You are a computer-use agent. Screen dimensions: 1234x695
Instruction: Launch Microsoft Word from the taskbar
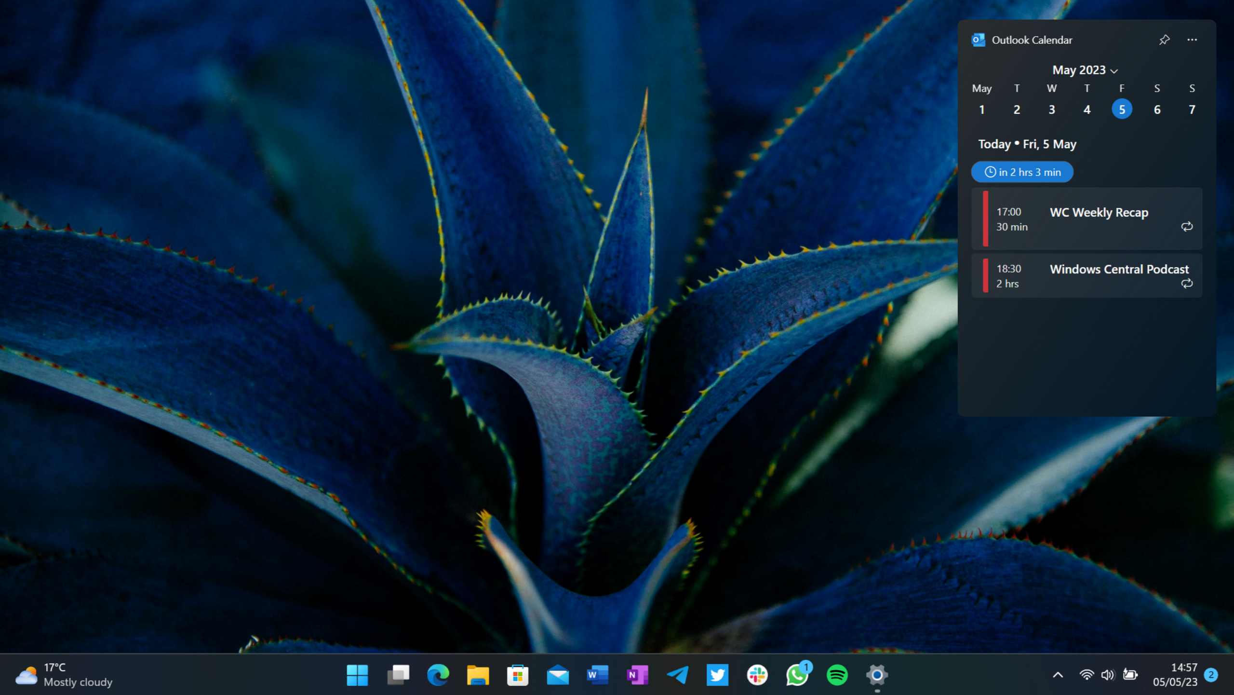point(597,675)
